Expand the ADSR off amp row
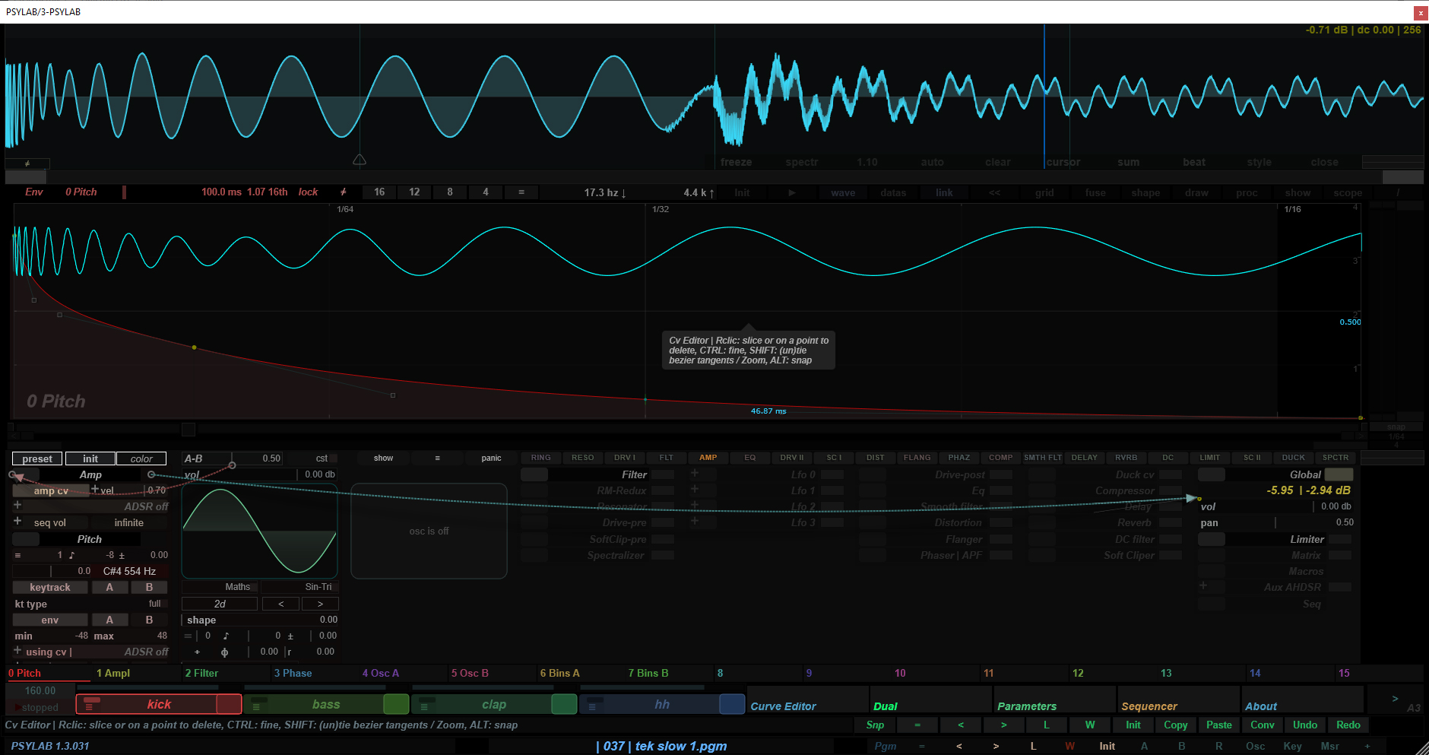The image size is (1429, 755). [17, 506]
